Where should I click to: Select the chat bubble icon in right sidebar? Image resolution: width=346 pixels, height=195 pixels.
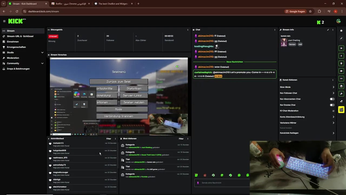(x=341, y=71)
